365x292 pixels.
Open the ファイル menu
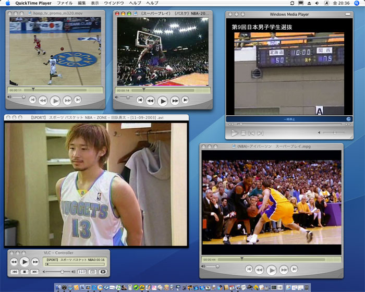click(x=65, y=3)
